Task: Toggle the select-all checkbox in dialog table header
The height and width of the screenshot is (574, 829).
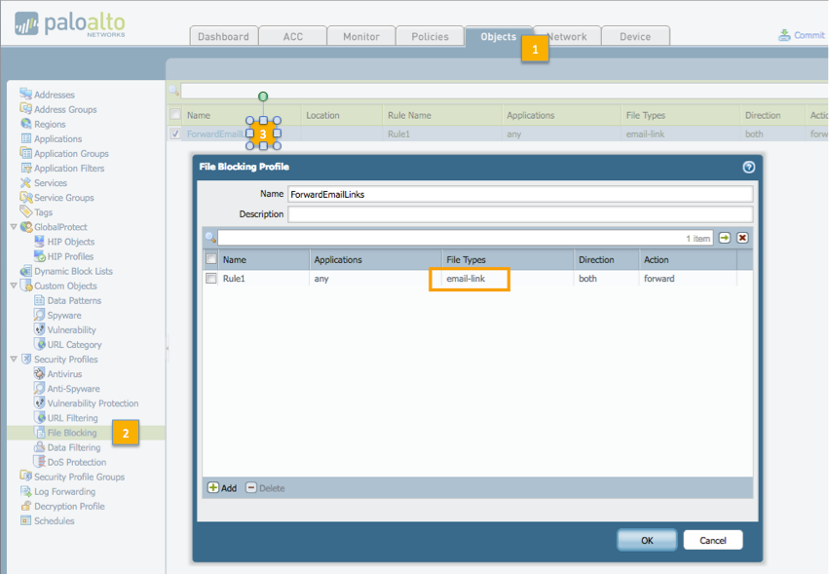Action: pos(210,260)
